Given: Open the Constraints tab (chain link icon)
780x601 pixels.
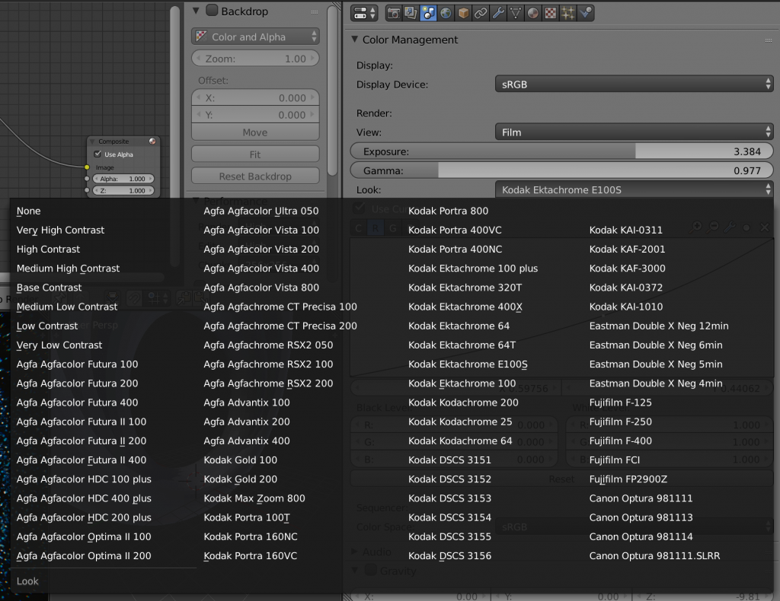Looking at the screenshot, I should 481,13.
